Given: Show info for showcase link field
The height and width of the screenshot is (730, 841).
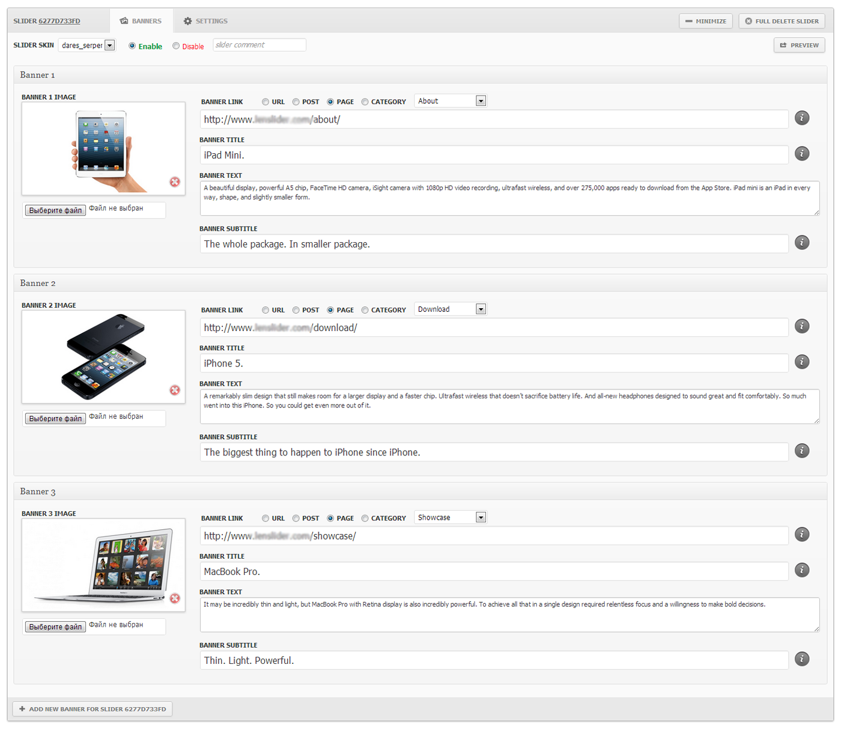Looking at the screenshot, I should click(802, 535).
